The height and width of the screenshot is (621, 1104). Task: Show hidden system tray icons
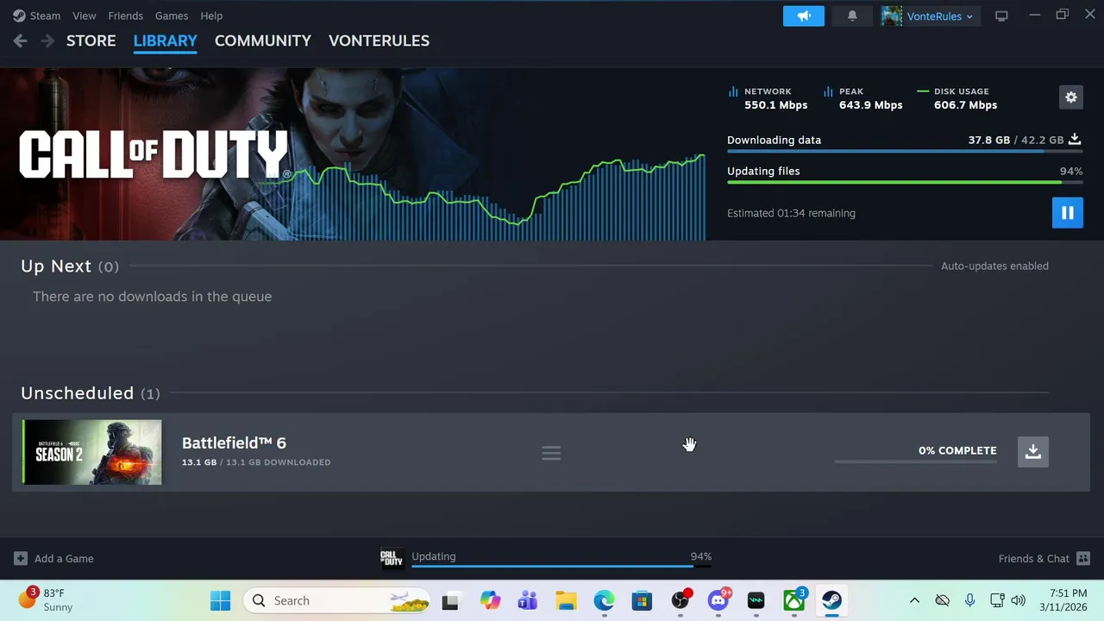pos(914,600)
